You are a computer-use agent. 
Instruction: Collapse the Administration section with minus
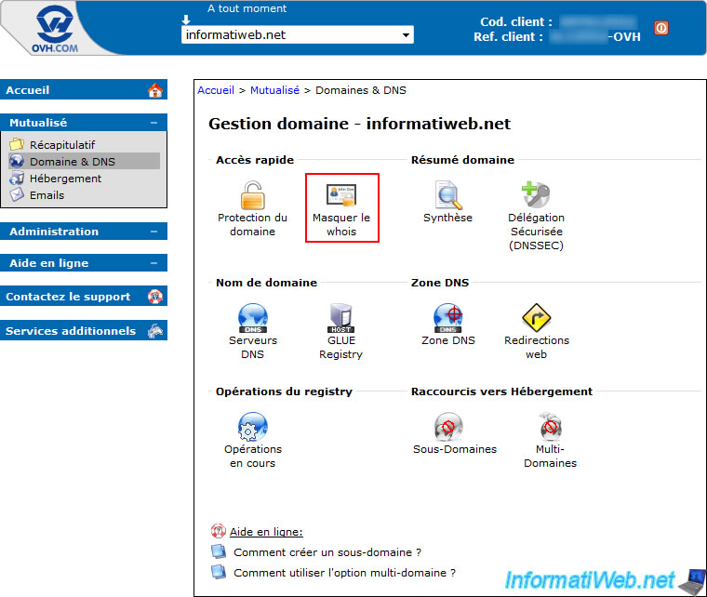click(x=153, y=232)
